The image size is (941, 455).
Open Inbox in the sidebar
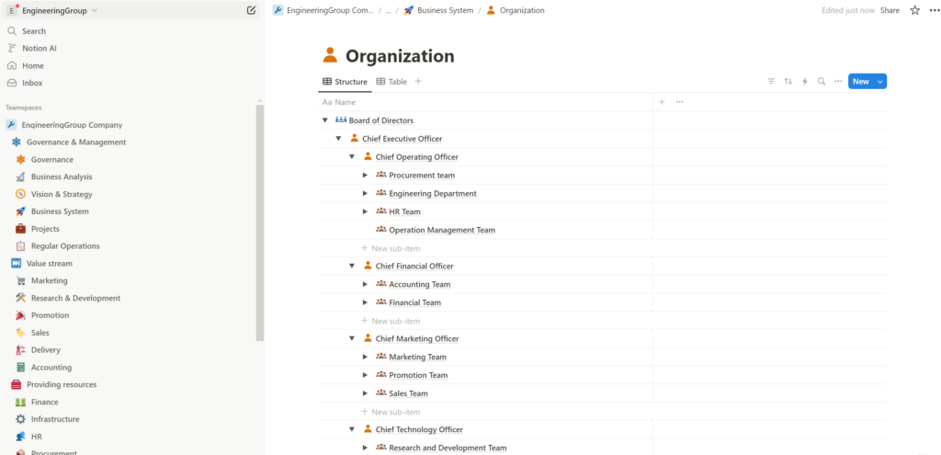click(x=32, y=83)
